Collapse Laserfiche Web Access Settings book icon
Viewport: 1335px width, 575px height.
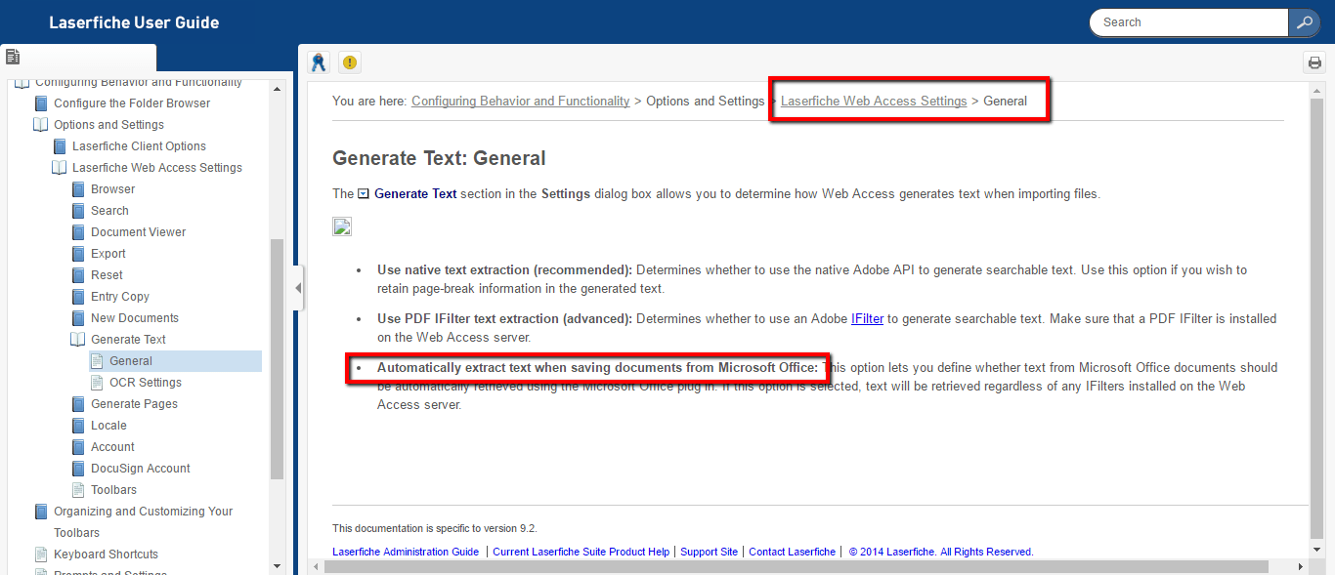(x=60, y=168)
